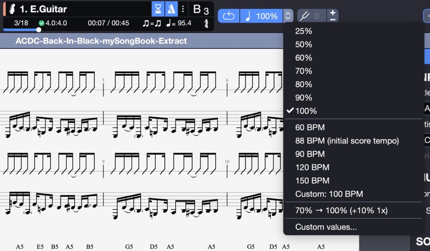Click the time signature icon
This screenshot has width=430, height=251.
pos(206,23)
